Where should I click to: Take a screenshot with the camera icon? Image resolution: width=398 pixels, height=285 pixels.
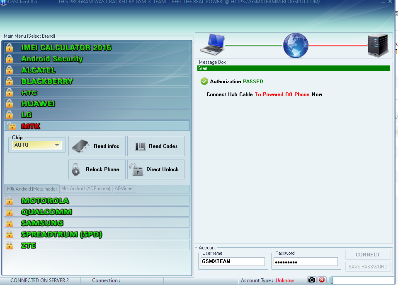[x=312, y=280]
